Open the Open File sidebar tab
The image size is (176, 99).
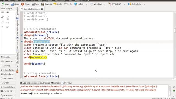click(17, 13)
